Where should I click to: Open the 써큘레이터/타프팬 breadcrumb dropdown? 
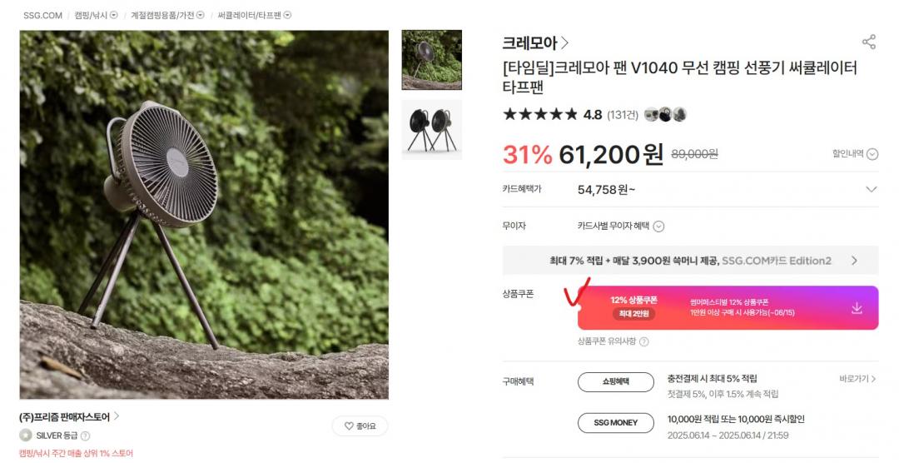coord(288,15)
